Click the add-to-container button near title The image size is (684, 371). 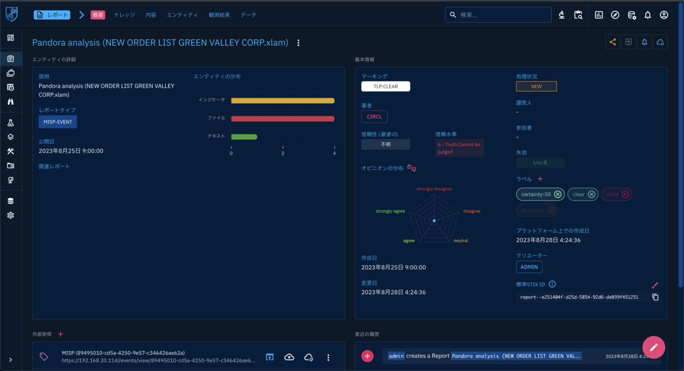point(629,42)
